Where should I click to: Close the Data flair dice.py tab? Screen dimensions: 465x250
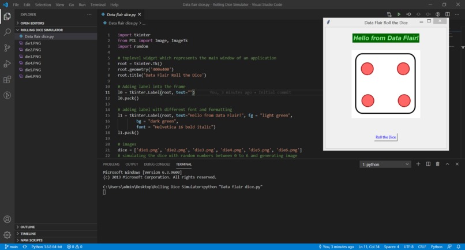tap(140, 14)
